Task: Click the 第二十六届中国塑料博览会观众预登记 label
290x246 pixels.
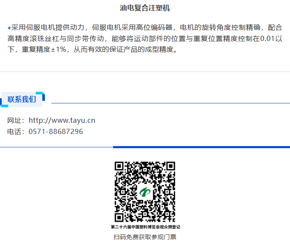Action: [x=145, y=227]
